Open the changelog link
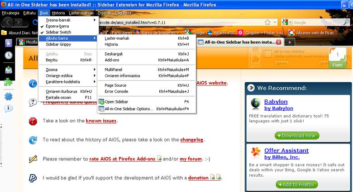Image resolution: width=353 pixels, height=192 pixels. pos(191,140)
